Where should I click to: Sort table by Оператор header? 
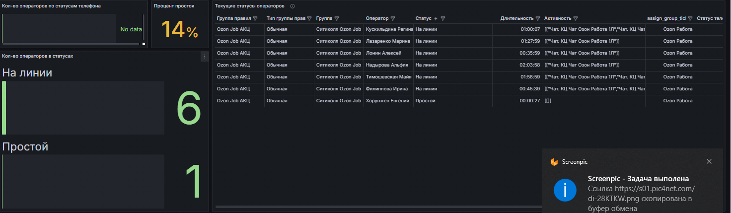377,18
